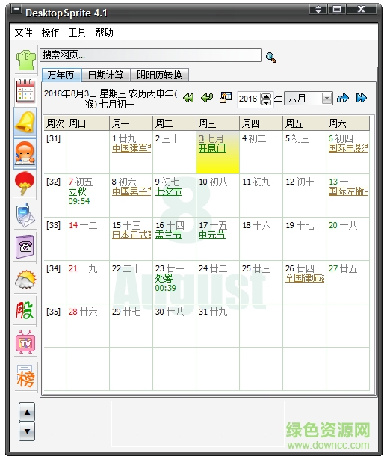Open the 盂兰节 link
Screen dimensions: 387x459
pyautogui.click(x=169, y=235)
